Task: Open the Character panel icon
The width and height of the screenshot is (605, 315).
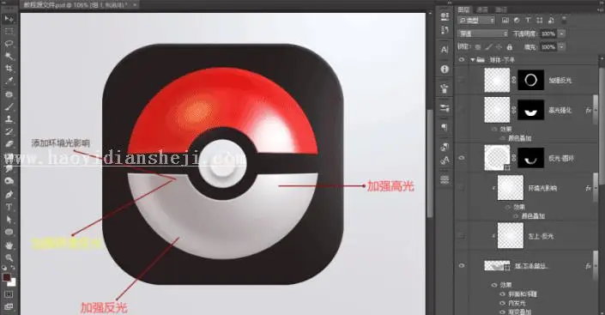Action: tap(445, 50)
